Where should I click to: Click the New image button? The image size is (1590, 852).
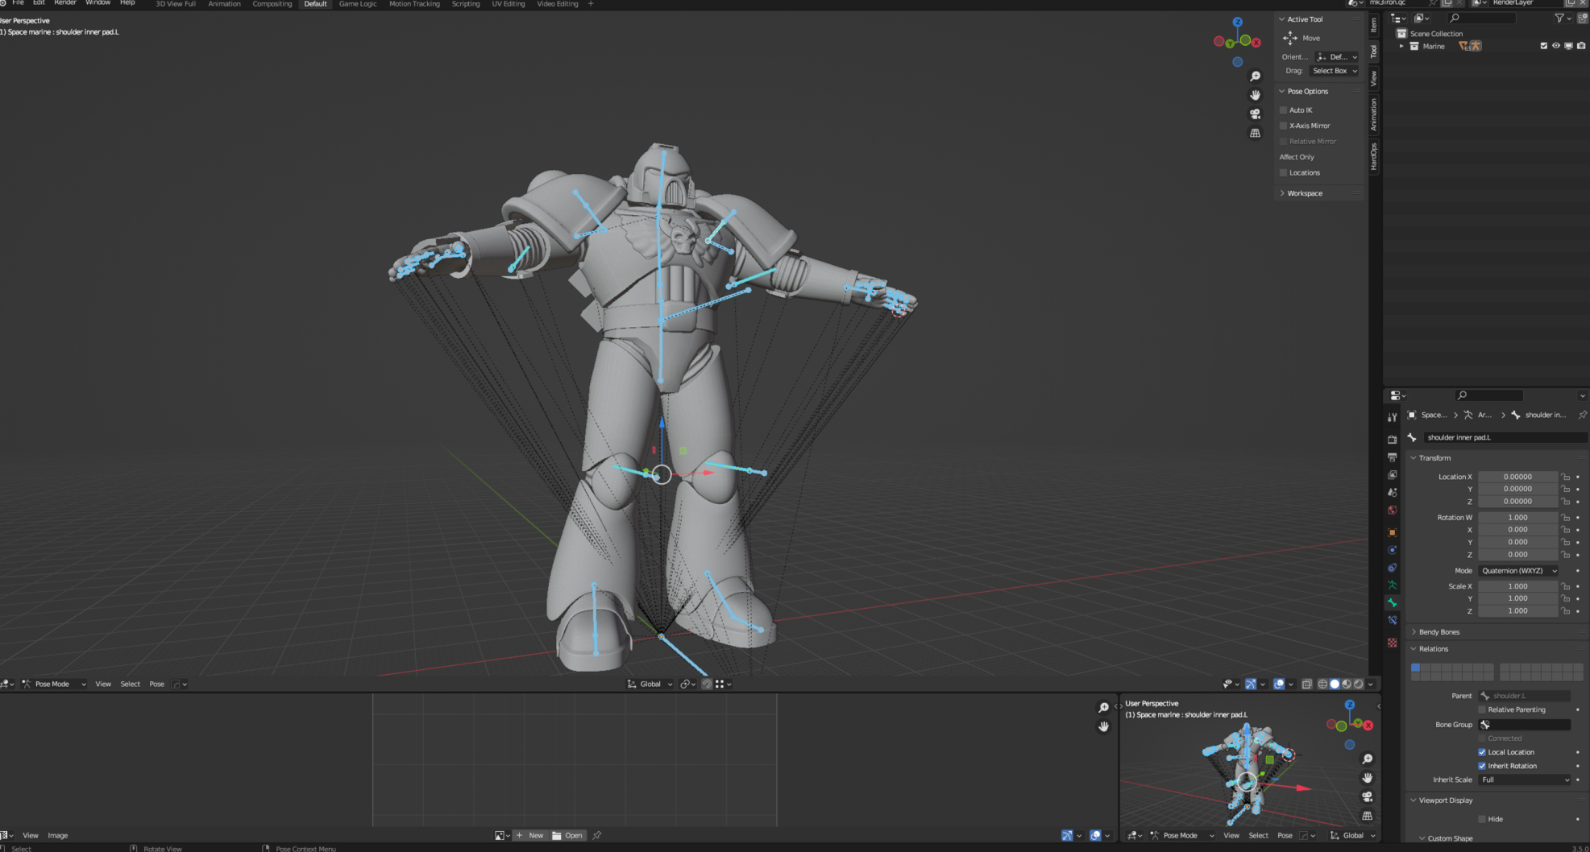(x=530, y=836)
